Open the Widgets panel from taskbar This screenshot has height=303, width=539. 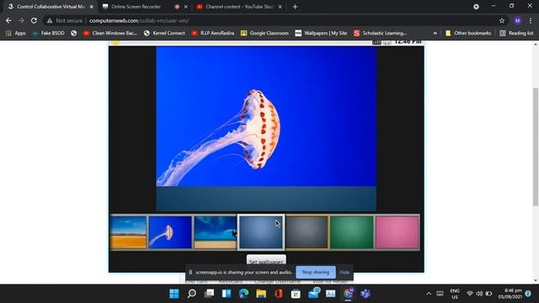[227, 294]
